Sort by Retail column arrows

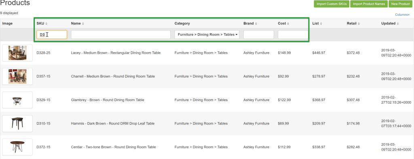359,23
